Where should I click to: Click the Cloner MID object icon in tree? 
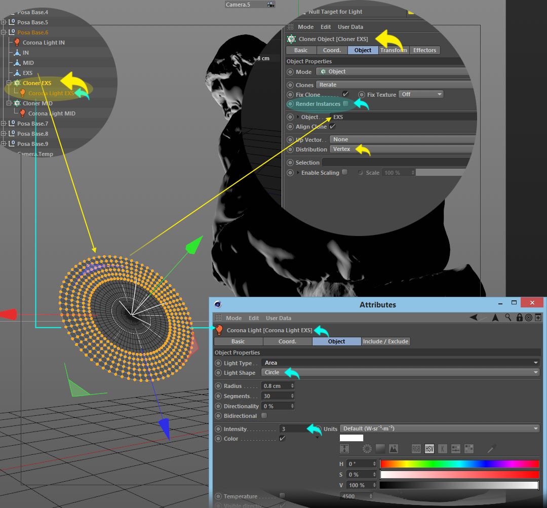tap(17, 103)
